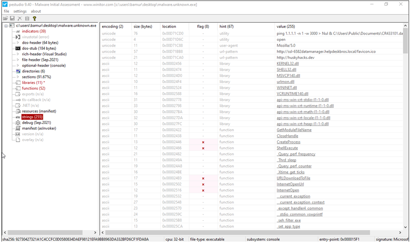
Task: Click the X close-file toolbar icon
Action: [20, 19]
